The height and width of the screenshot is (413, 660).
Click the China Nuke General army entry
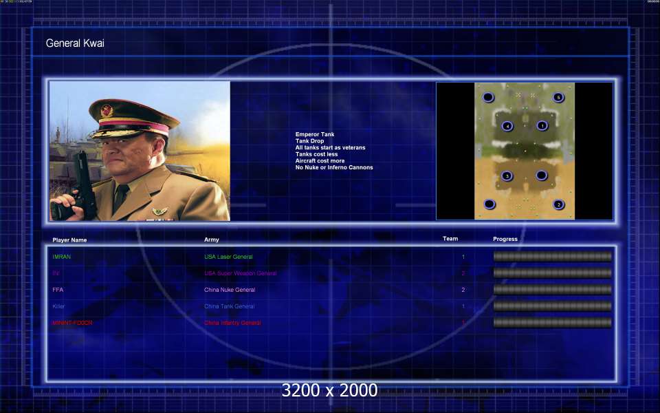pos(230,290)
